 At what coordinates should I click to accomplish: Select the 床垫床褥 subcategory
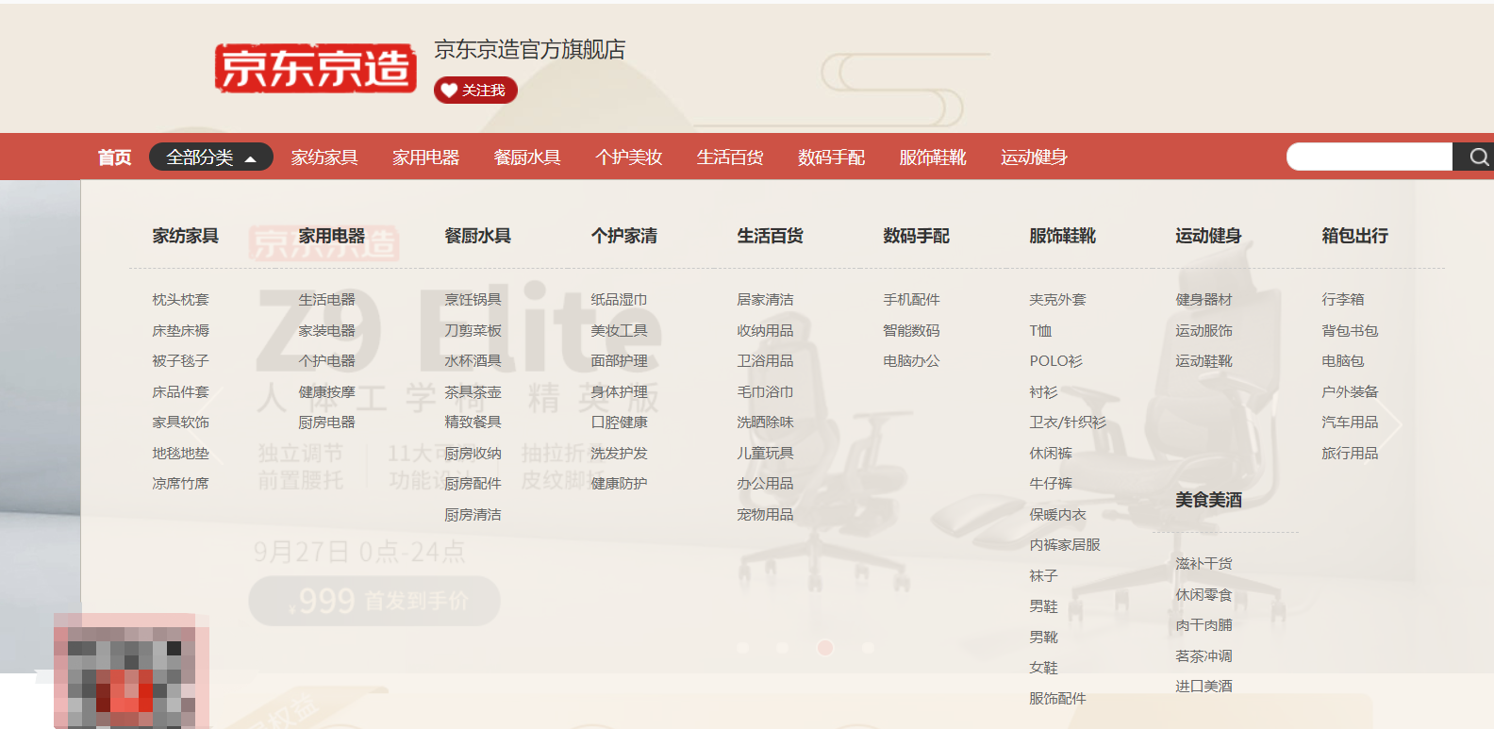tap(181, 331)
